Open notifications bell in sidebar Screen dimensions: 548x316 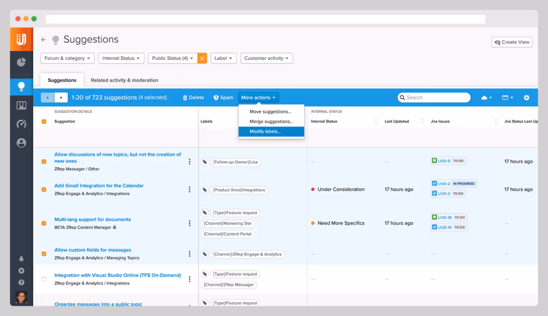tap(21, 259)
